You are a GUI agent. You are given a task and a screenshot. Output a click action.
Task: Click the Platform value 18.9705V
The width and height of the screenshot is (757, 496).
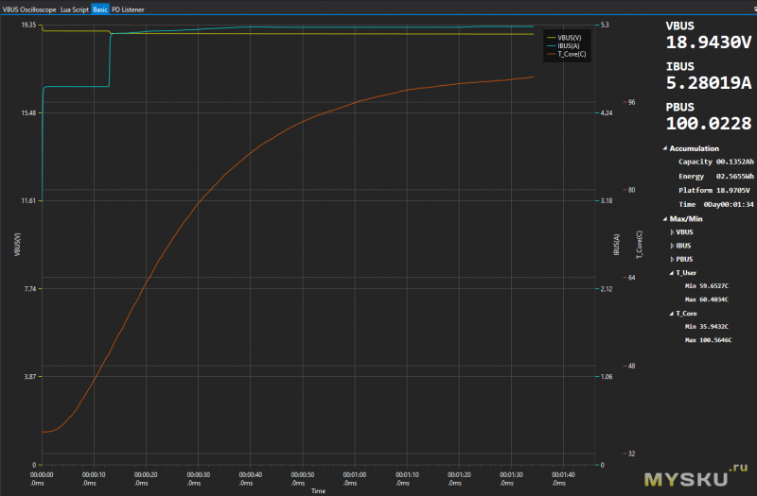click(x=732, y=191)
